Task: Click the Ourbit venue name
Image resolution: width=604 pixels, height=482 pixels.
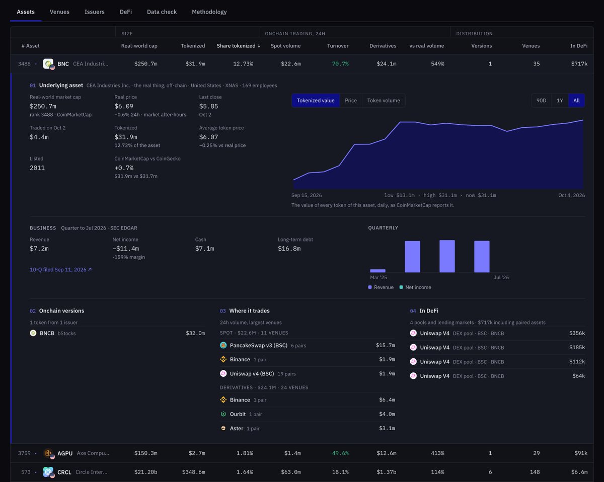Action: pyautogui.click(x=238, y=414)
